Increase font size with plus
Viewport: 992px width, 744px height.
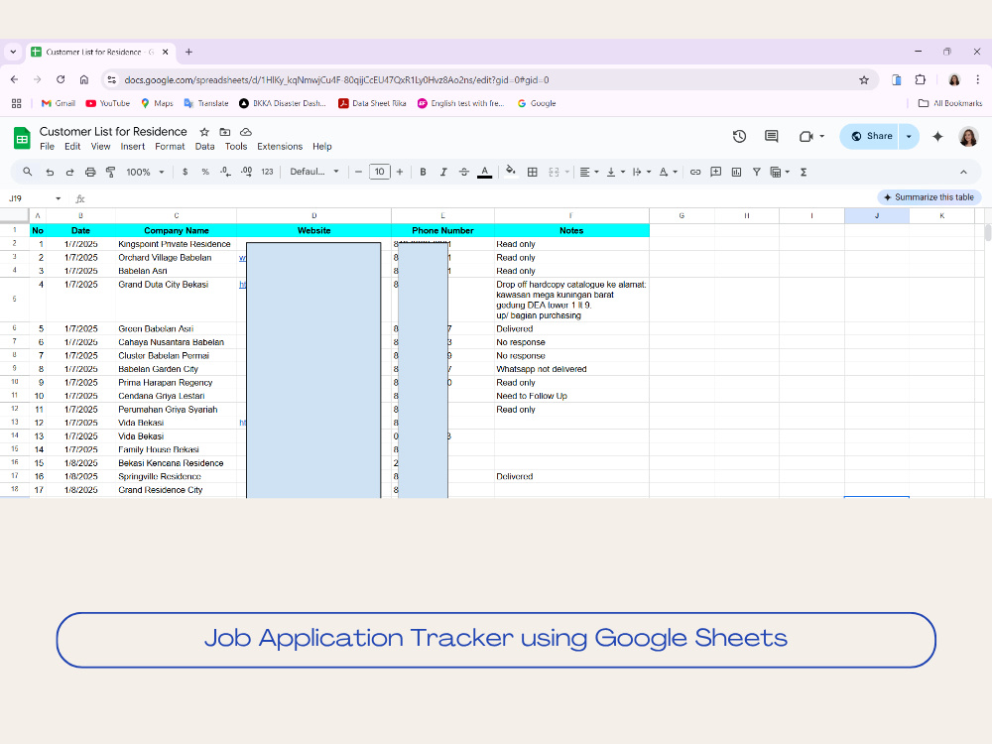click(x=399, y=172)
